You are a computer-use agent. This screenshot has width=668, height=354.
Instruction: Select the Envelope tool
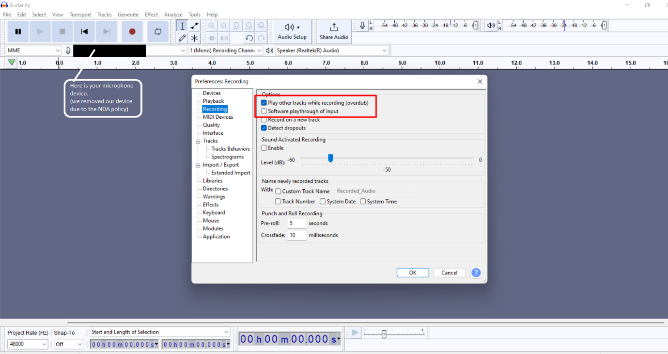tap(194, 26)
